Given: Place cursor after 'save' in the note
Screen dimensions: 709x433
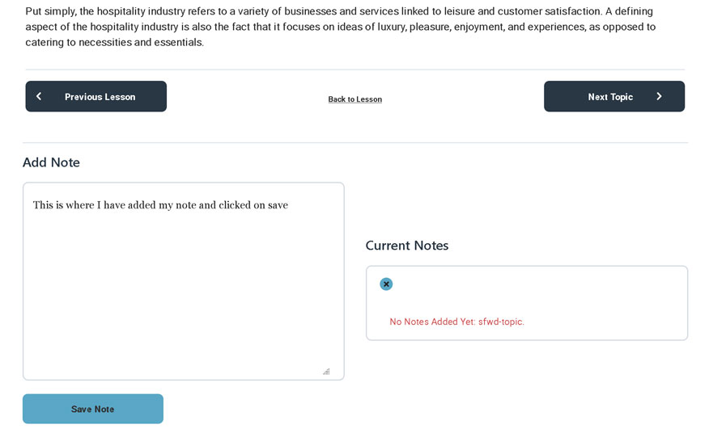Looking at the screenshot, I should point(288,205).
